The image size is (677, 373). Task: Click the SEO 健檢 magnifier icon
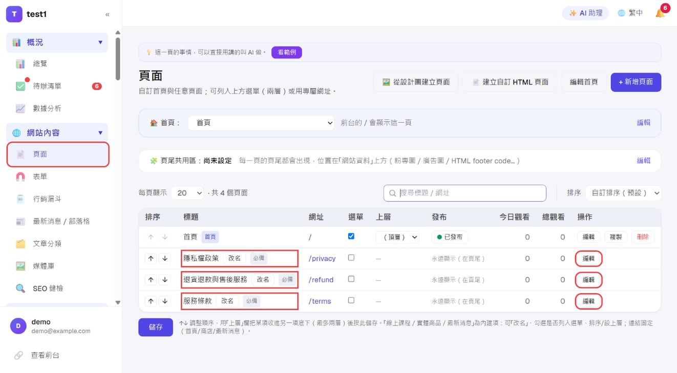coord(20,289)
